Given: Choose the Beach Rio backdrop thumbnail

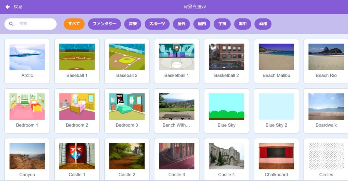Looking at the screenshot, I should click(x=326, y=57).
